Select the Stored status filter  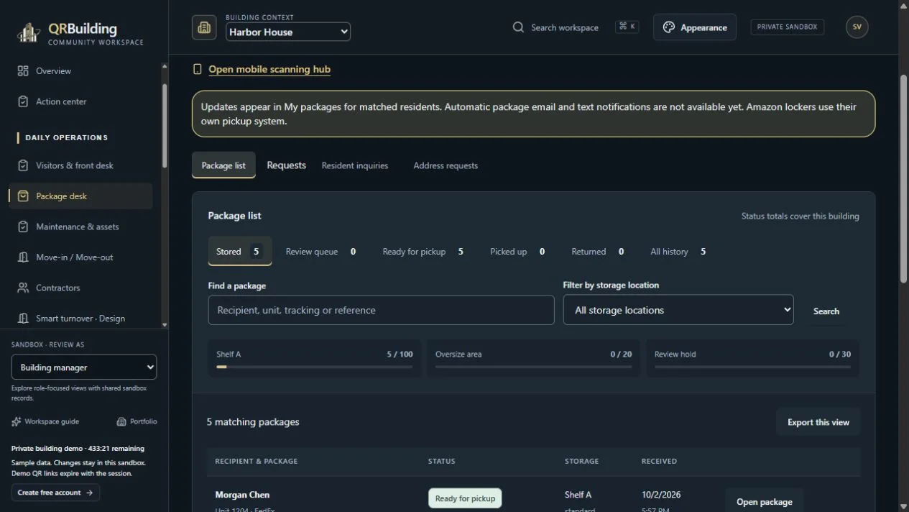coord(240,251)
